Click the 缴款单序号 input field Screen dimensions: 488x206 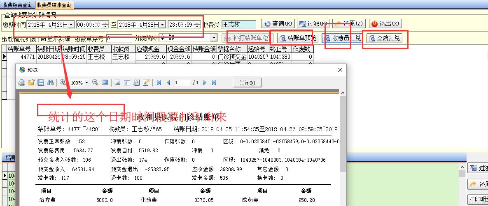tap(119, 39)
